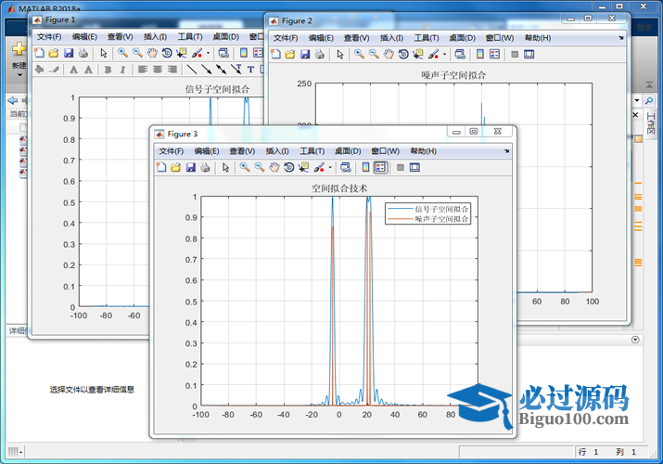Open 工具(T) menu in Figure 1
This screenshot has height=464, width=663.
190,37
